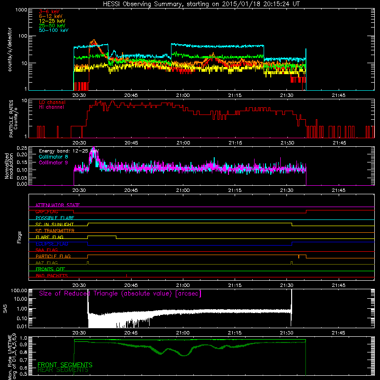380x380 pixels.
Task: Click the 'counts/s/detector' axis label
Action: tap(9, 49)
